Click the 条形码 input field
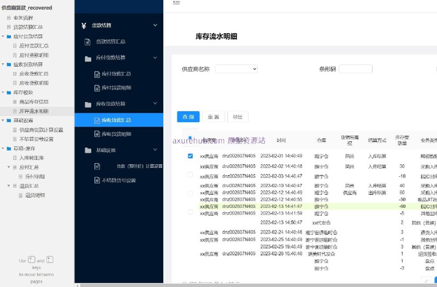The height and width of the screenshot is (287, 437). point(356,69)
